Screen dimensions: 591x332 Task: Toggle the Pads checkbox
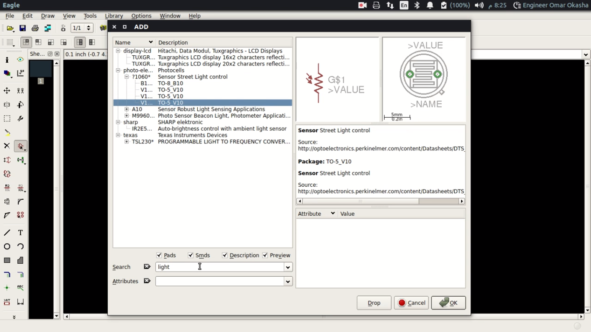tap(159, 255)
